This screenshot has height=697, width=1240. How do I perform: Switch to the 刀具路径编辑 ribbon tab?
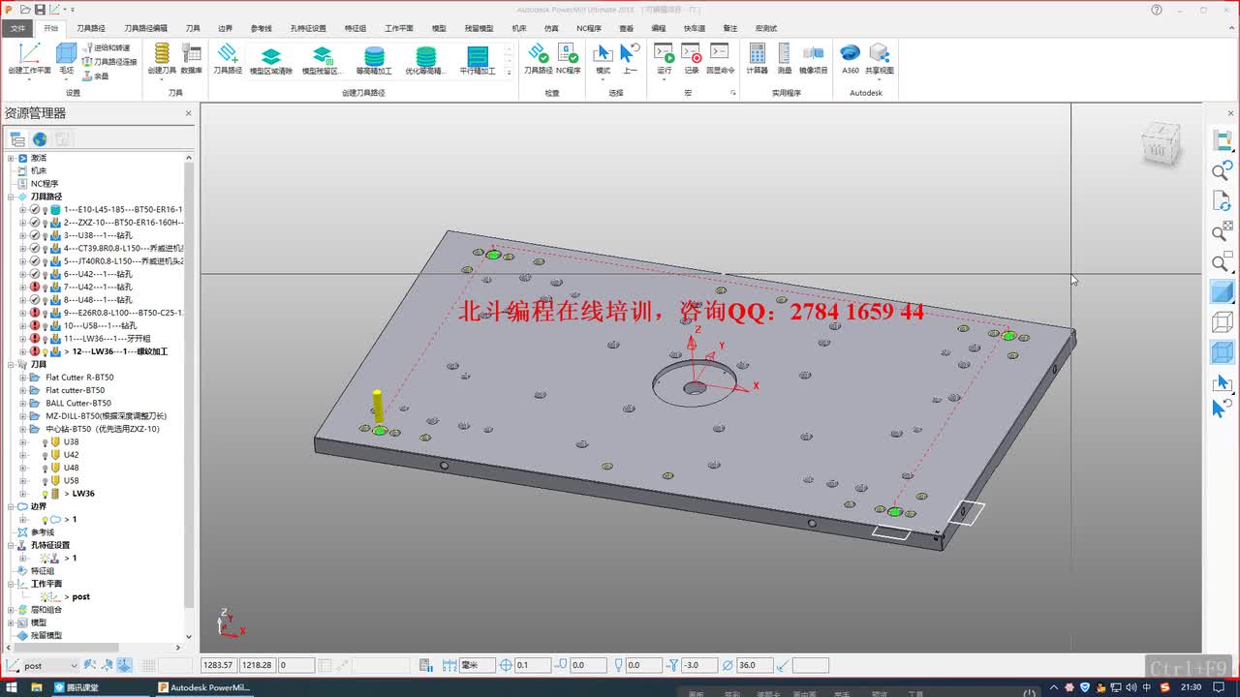[145, 29]
